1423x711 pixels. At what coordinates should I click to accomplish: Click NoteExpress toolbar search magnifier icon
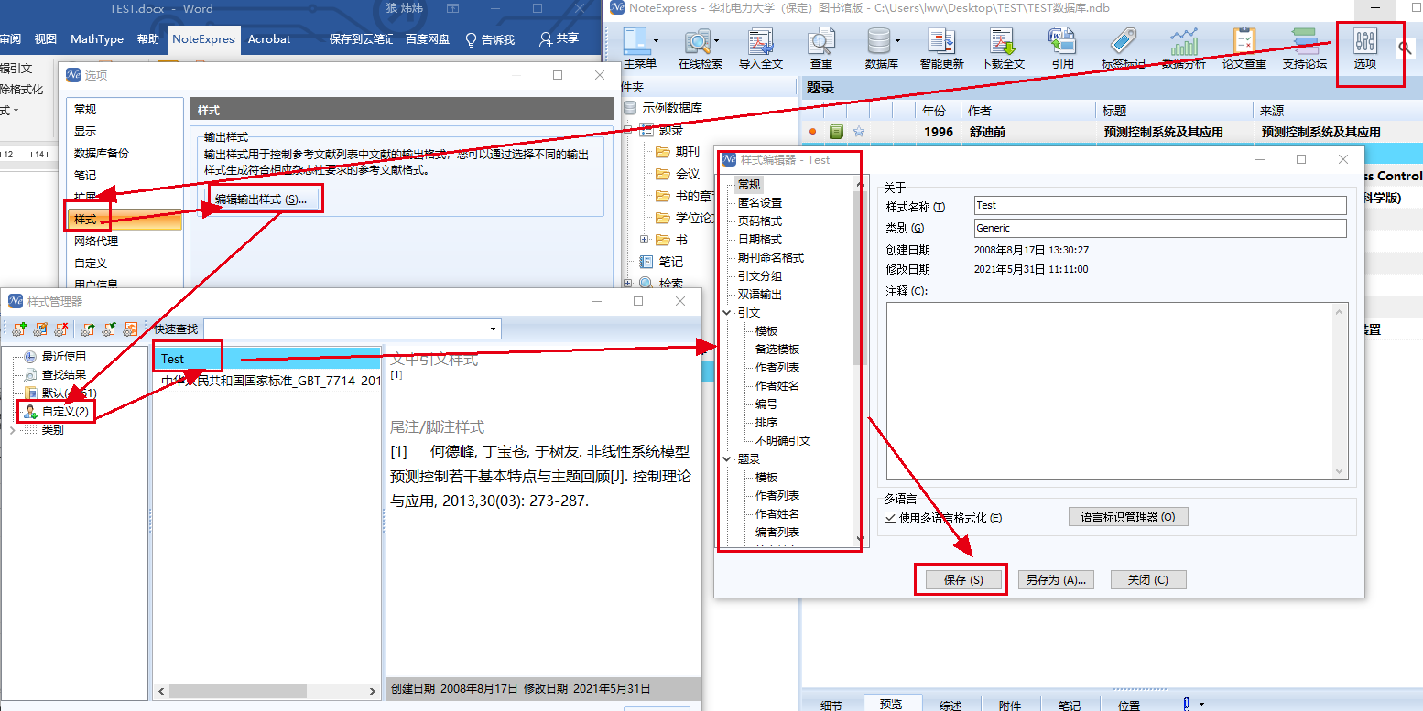(x=1405, y=48)
